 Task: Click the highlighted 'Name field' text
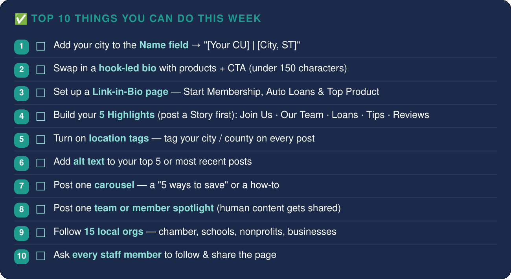164,45
